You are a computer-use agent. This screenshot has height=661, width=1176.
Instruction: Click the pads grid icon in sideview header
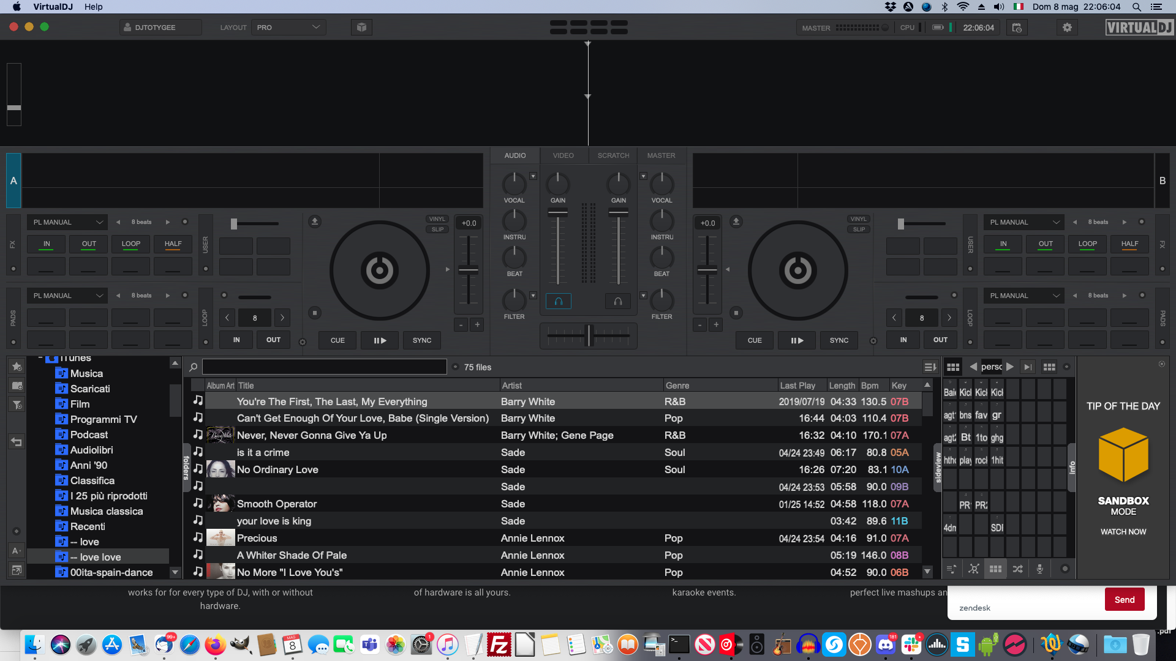(953, 367)
